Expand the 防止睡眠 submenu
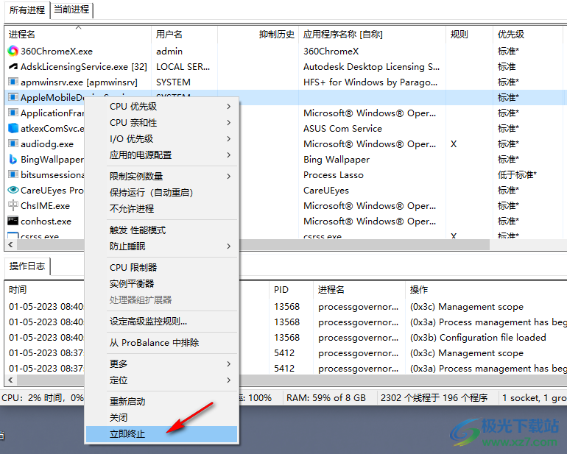Viewport: 567px width, 454px height. point(161,246)
